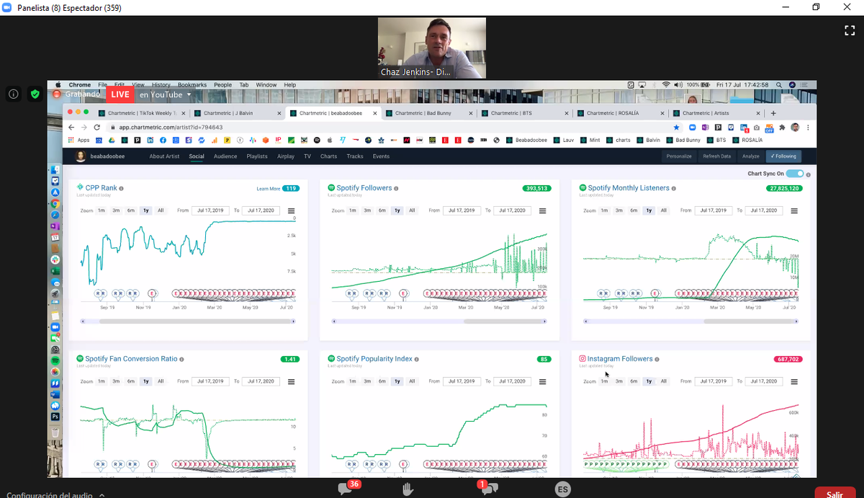864x498 pixels.
Task: Click the Zoom meeting info icon
Action: point(14,94)
